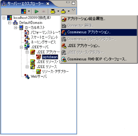Image resolution: width=138 pixels, height=136 pixels.
Task: Click the パフォーマンストレーサ document icon
Action: 27,33
